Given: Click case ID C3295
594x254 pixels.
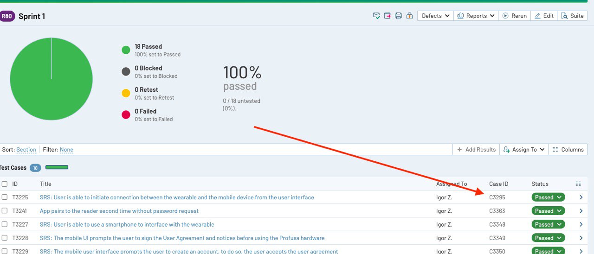Looking at the screenshot, I should point(497,197).
